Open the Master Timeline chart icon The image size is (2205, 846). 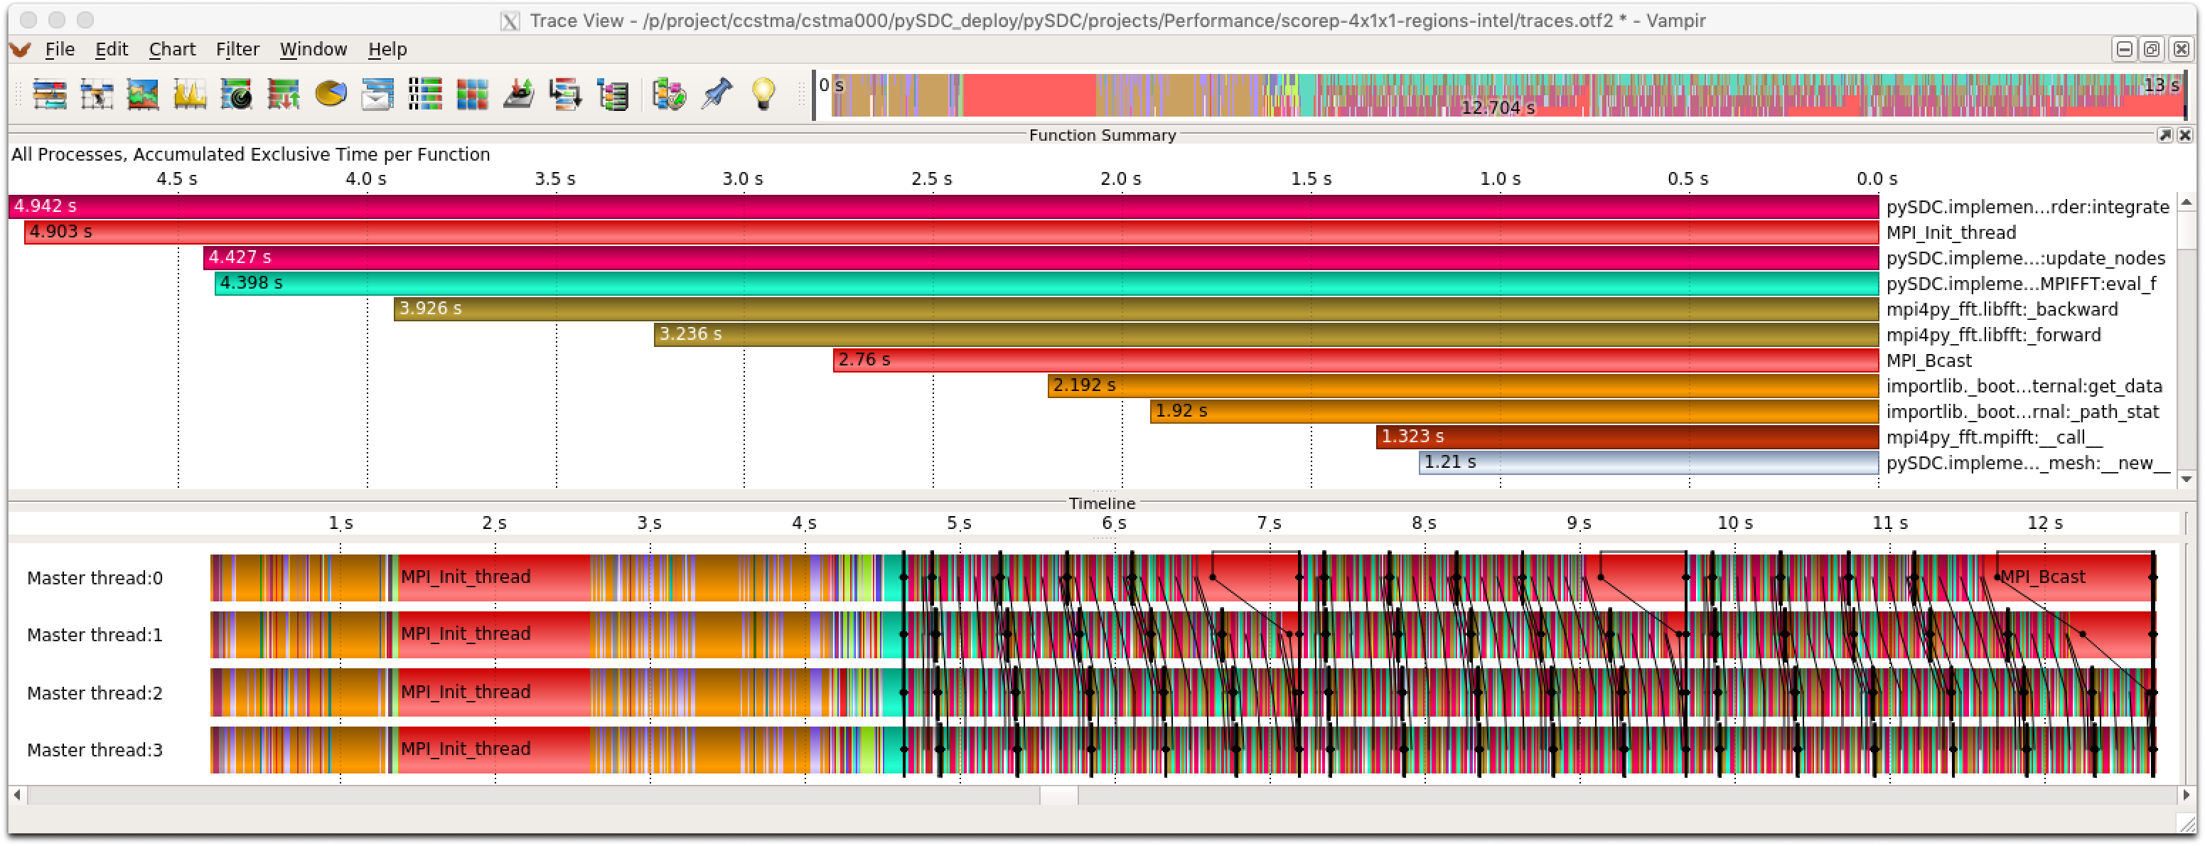[x=50, y=94]
